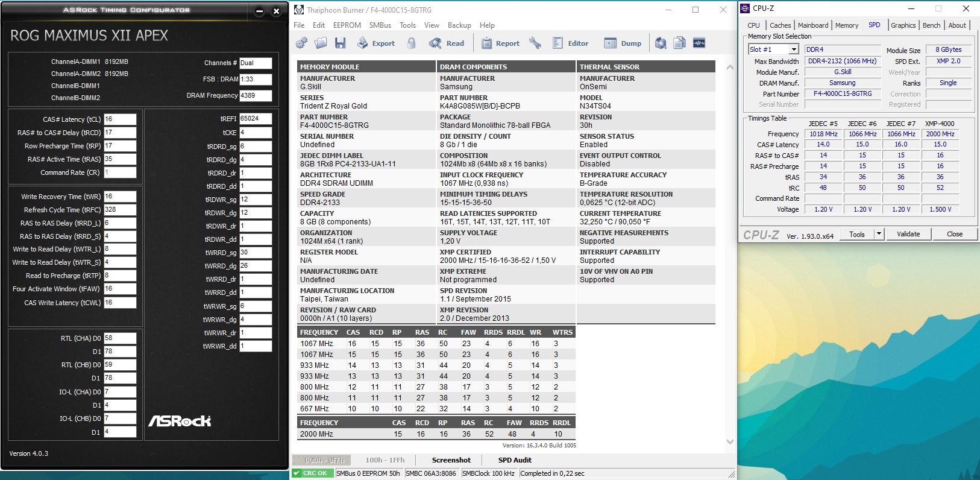Click the CAS# Latency (tCL) value field
The height and width of the screenshot is (480, 980).
coord(120,119)
